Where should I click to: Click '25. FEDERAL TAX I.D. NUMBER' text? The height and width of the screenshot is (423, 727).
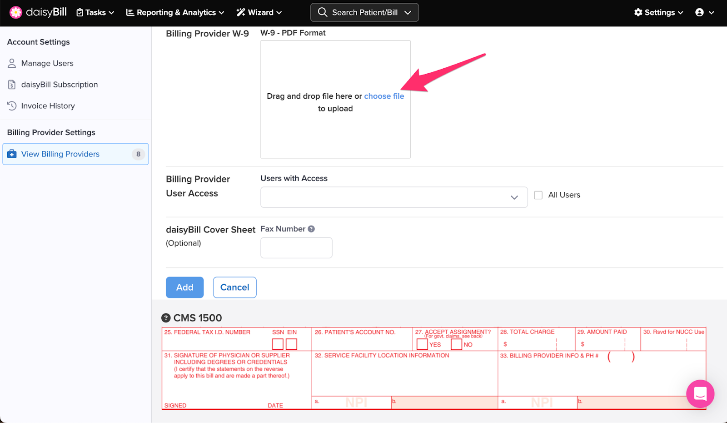coord(207,332)
